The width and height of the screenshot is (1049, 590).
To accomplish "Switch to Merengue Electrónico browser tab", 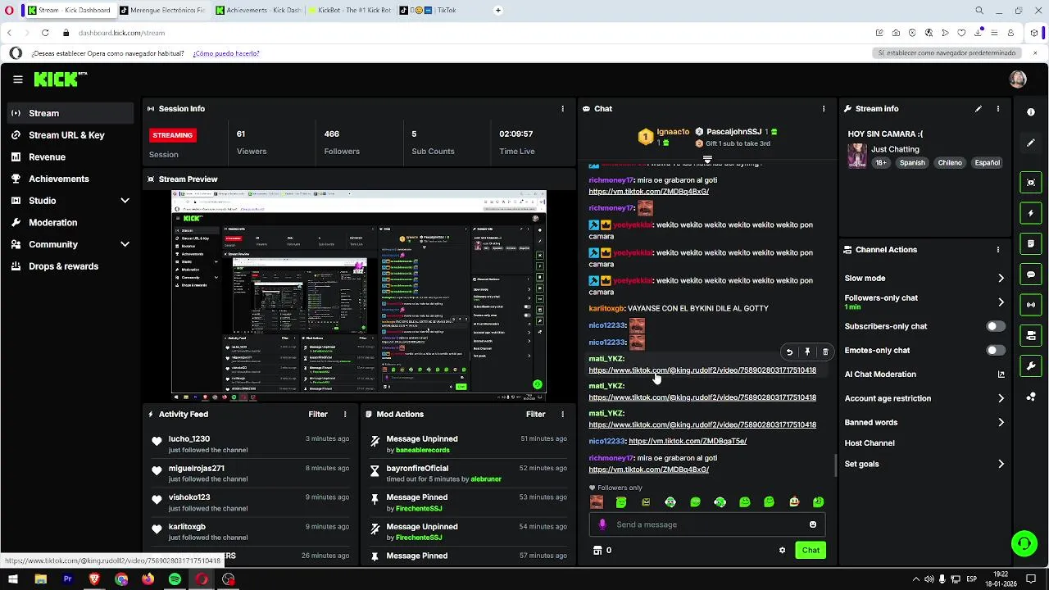I will pos(162,11).
